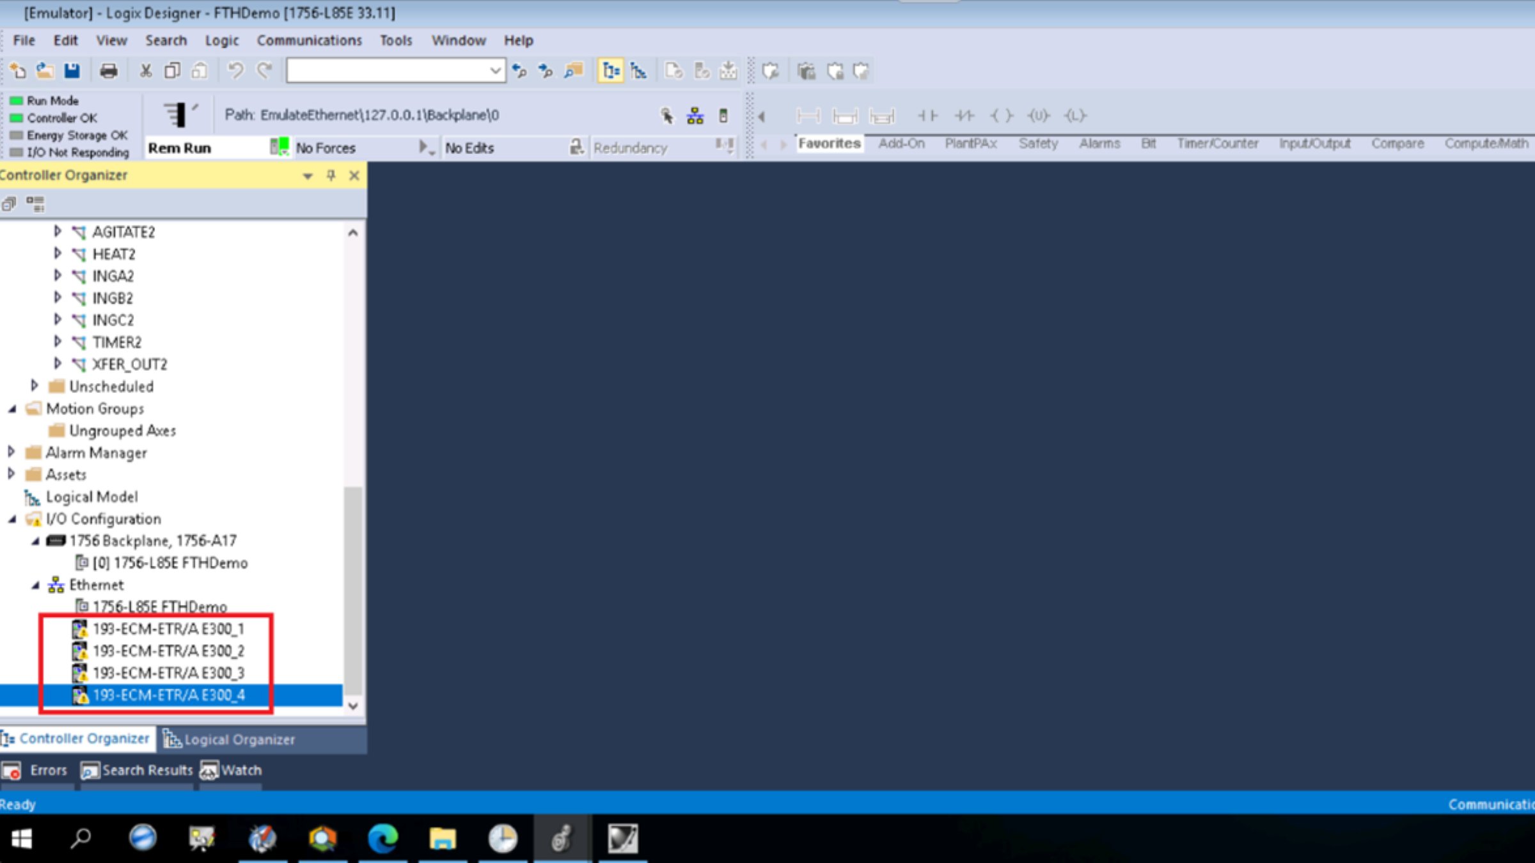This screenshot has height=863, width=1535.
Task: Click the No Edits status button
Action: [469, 148]
